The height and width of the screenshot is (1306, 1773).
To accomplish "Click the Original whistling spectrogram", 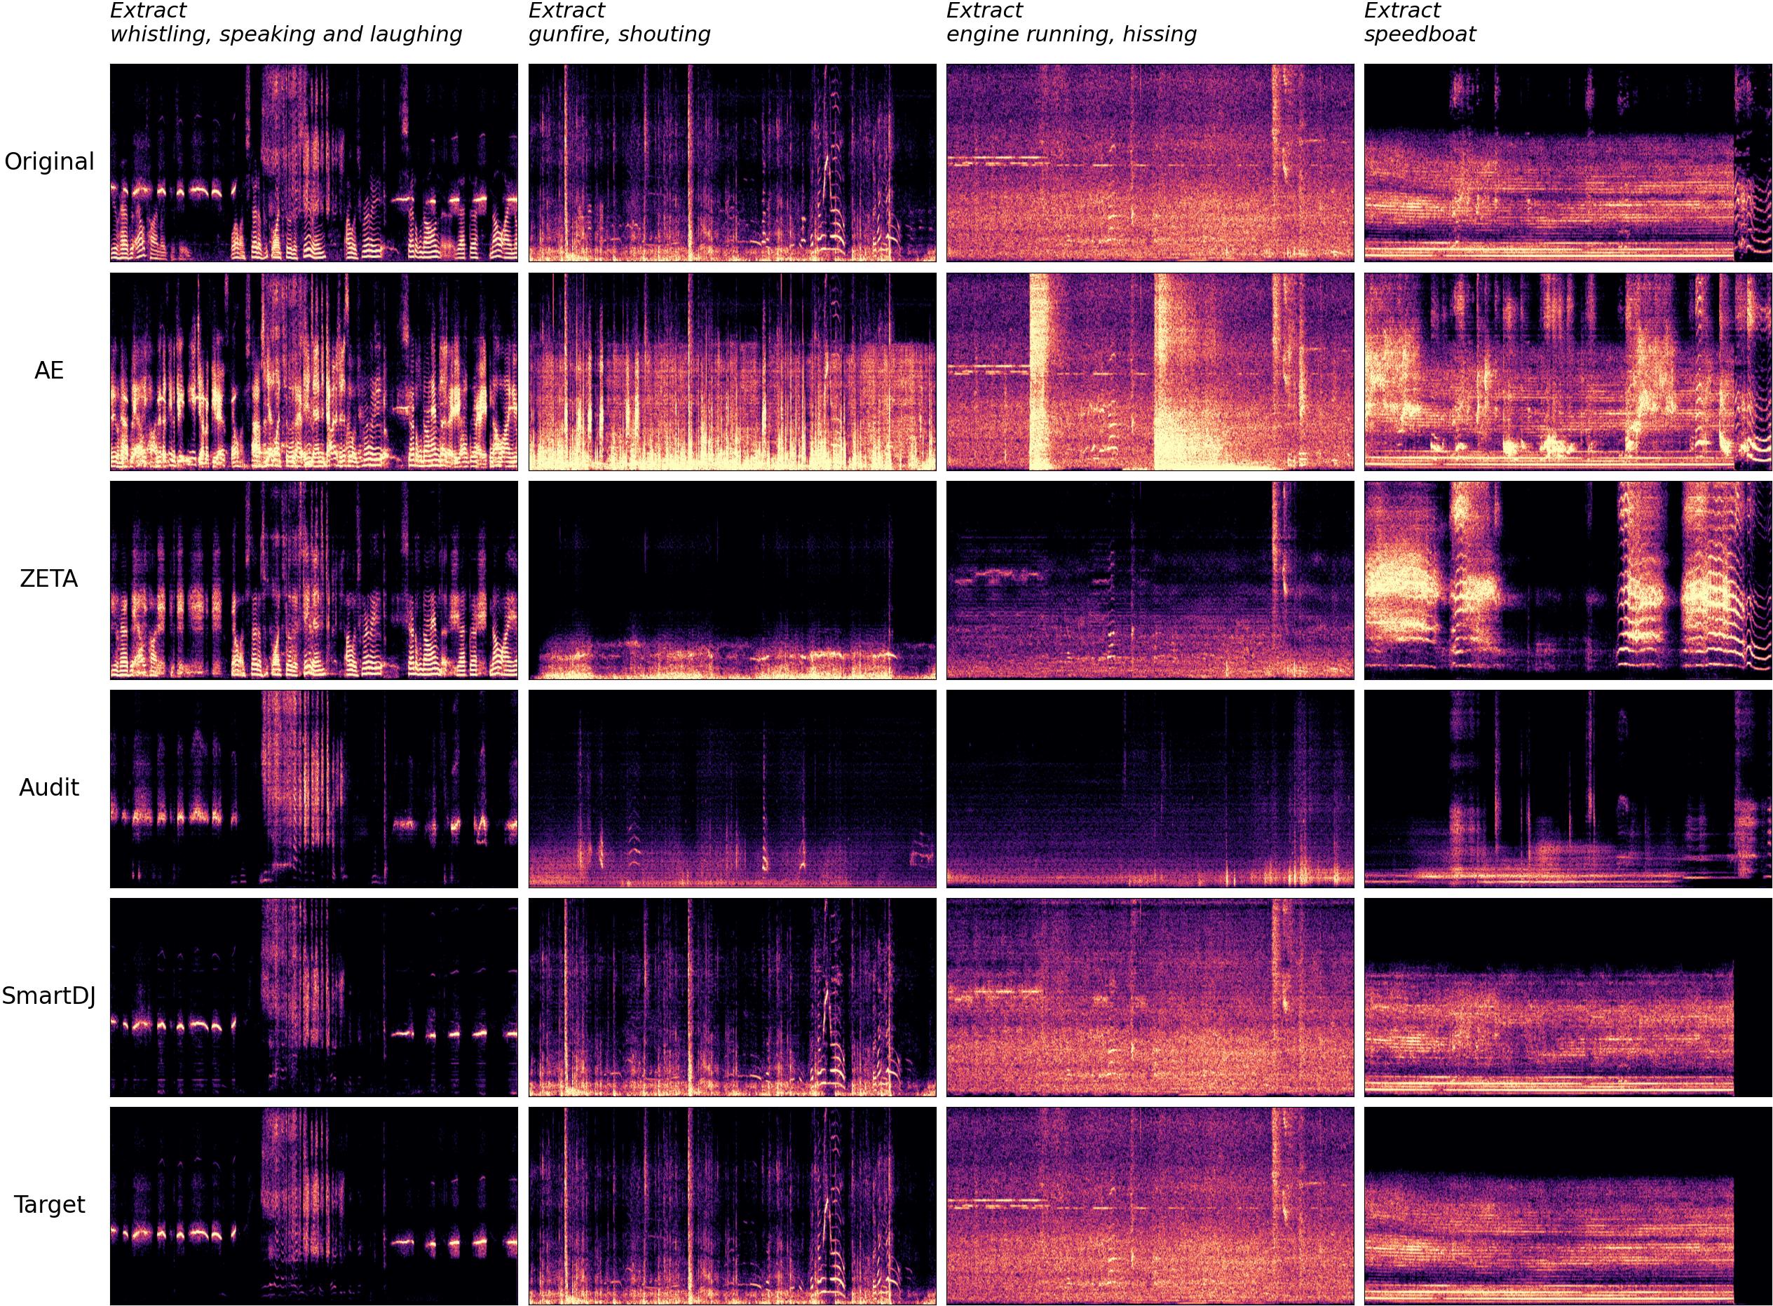I will (314, 163).
